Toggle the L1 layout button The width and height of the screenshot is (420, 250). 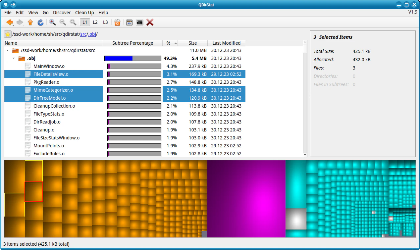(x=85, y=22)
